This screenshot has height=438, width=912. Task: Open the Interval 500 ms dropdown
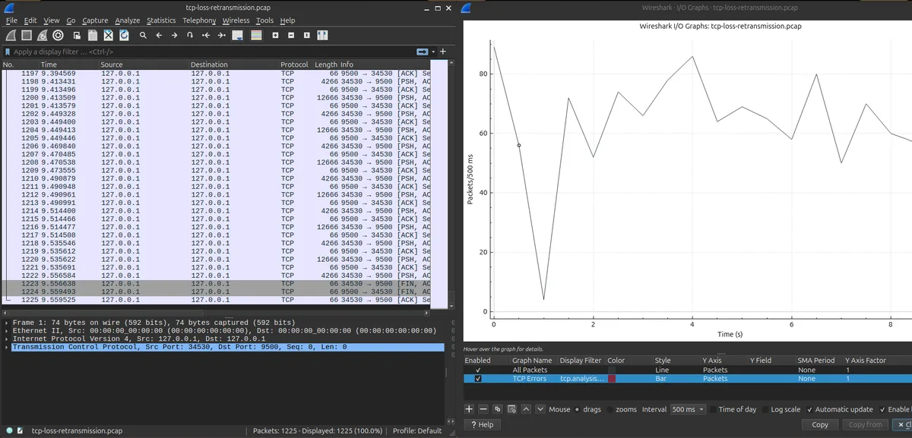click(x=689, y=409)
